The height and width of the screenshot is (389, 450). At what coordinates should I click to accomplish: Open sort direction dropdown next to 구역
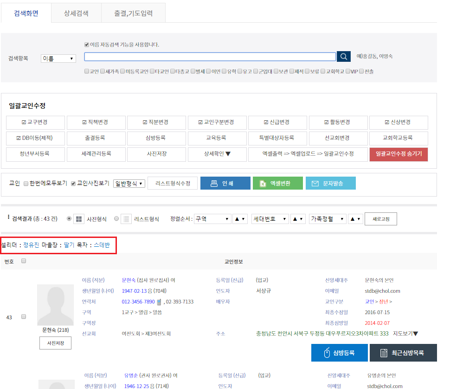pos(240,219)
